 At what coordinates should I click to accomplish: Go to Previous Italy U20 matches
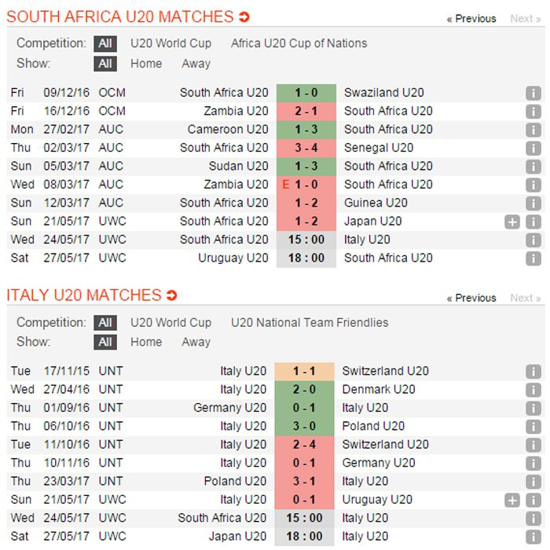[471, 298]
